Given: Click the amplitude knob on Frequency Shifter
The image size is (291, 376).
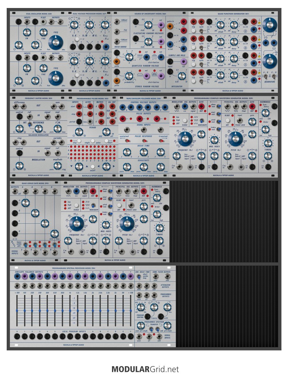Looking at the screenshot, I should (x=57, y=165).
